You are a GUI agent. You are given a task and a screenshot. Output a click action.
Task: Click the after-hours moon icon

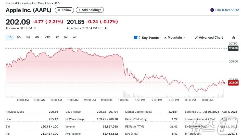(x=106, y=28)
